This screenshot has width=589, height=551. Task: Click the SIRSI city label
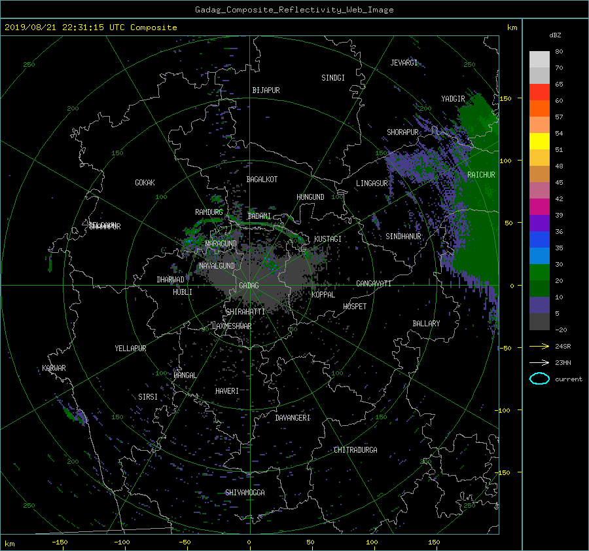[148, 397]
